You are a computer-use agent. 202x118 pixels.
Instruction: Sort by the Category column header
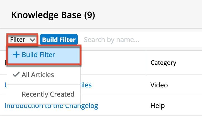[163, 63]
